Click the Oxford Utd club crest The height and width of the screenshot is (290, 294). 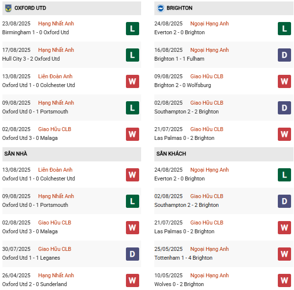click(x=8, y=8)
